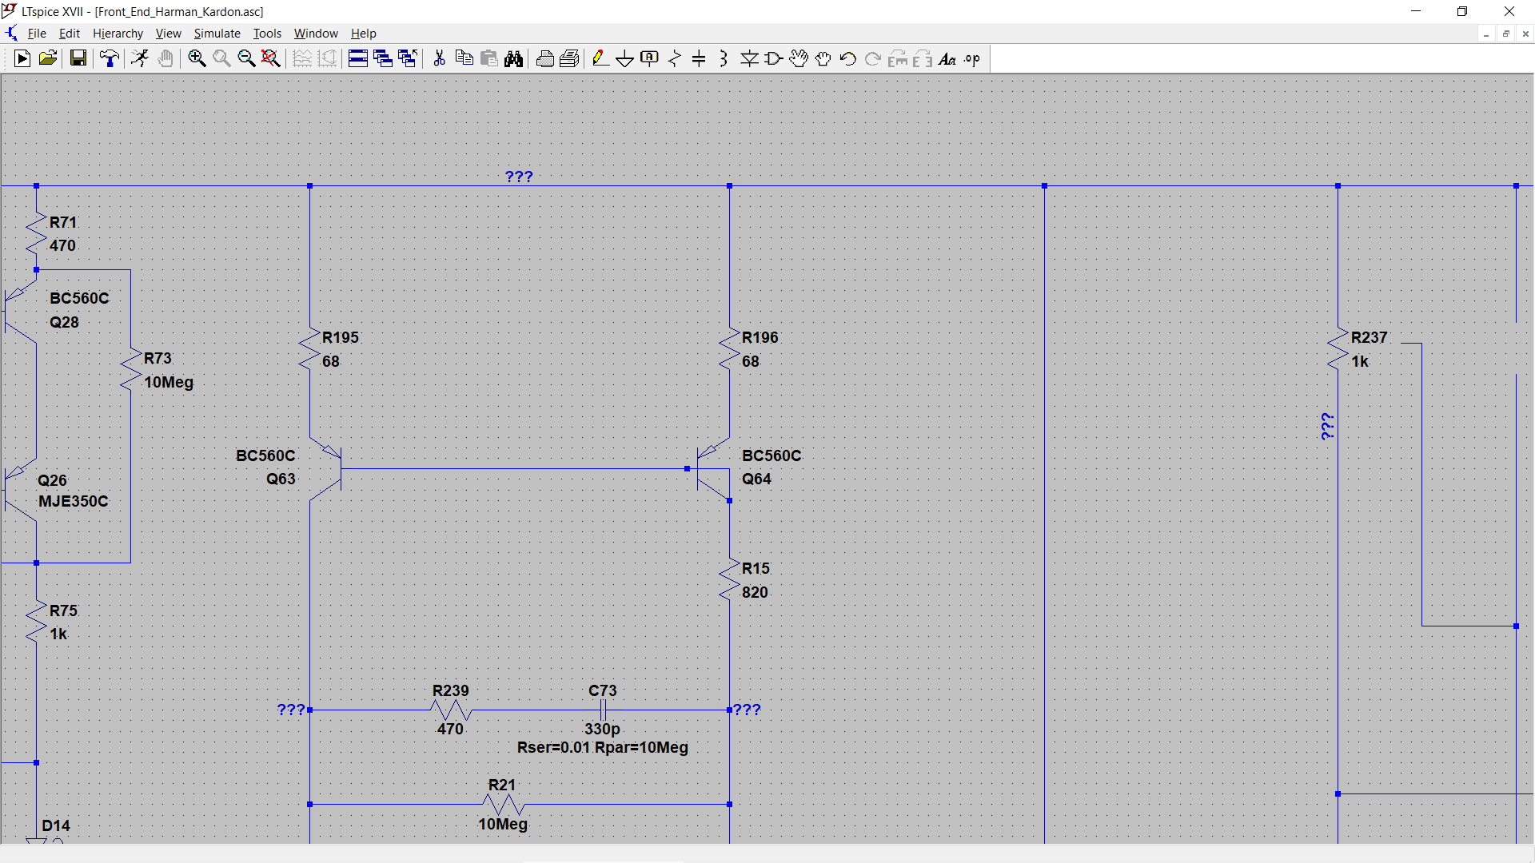
Task: Tile windows horizontally icon
Action: [x=358, y=58]
